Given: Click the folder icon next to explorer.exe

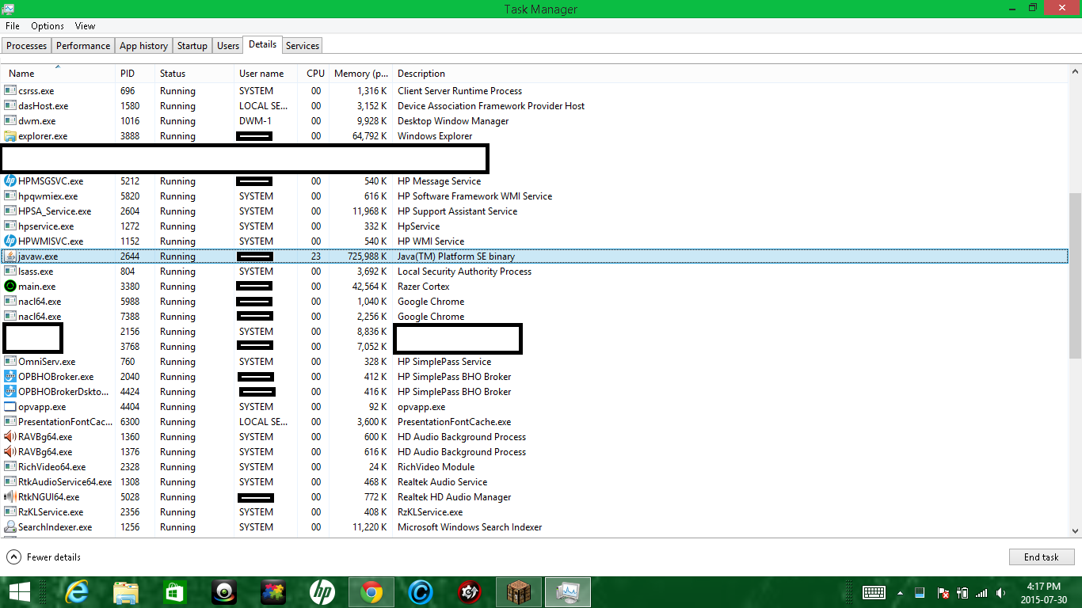Looking at the screenshot, I should 10,136.
